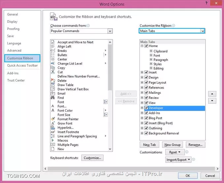The width and height of the screenshot is (224, 183).
Task: Expand the Paragraph group node
Action: click(x=151, y=59)
